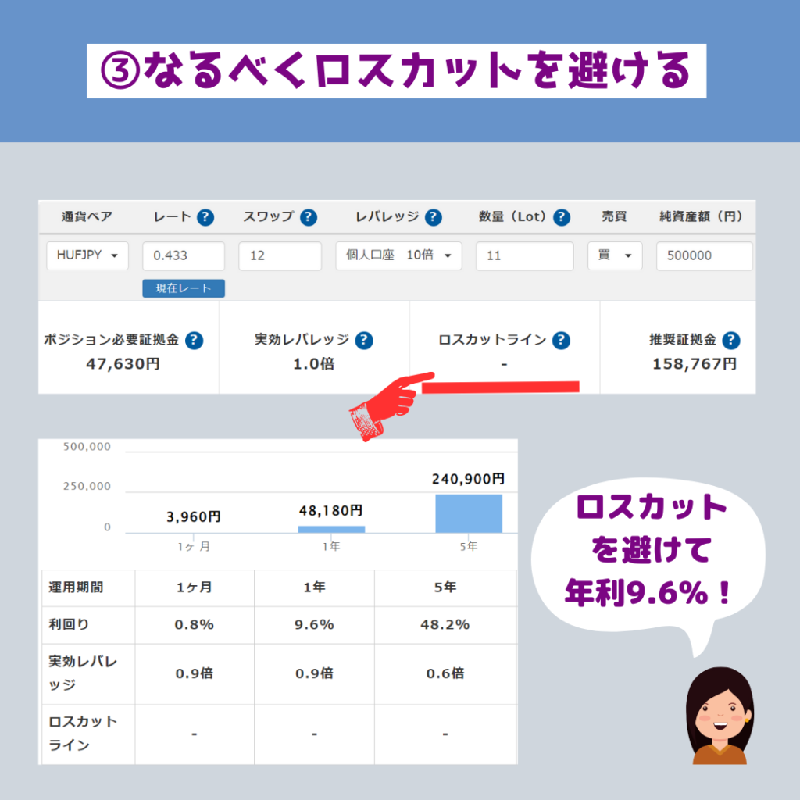Open the HUFJPY currency pair dropdown

[87, 255]
